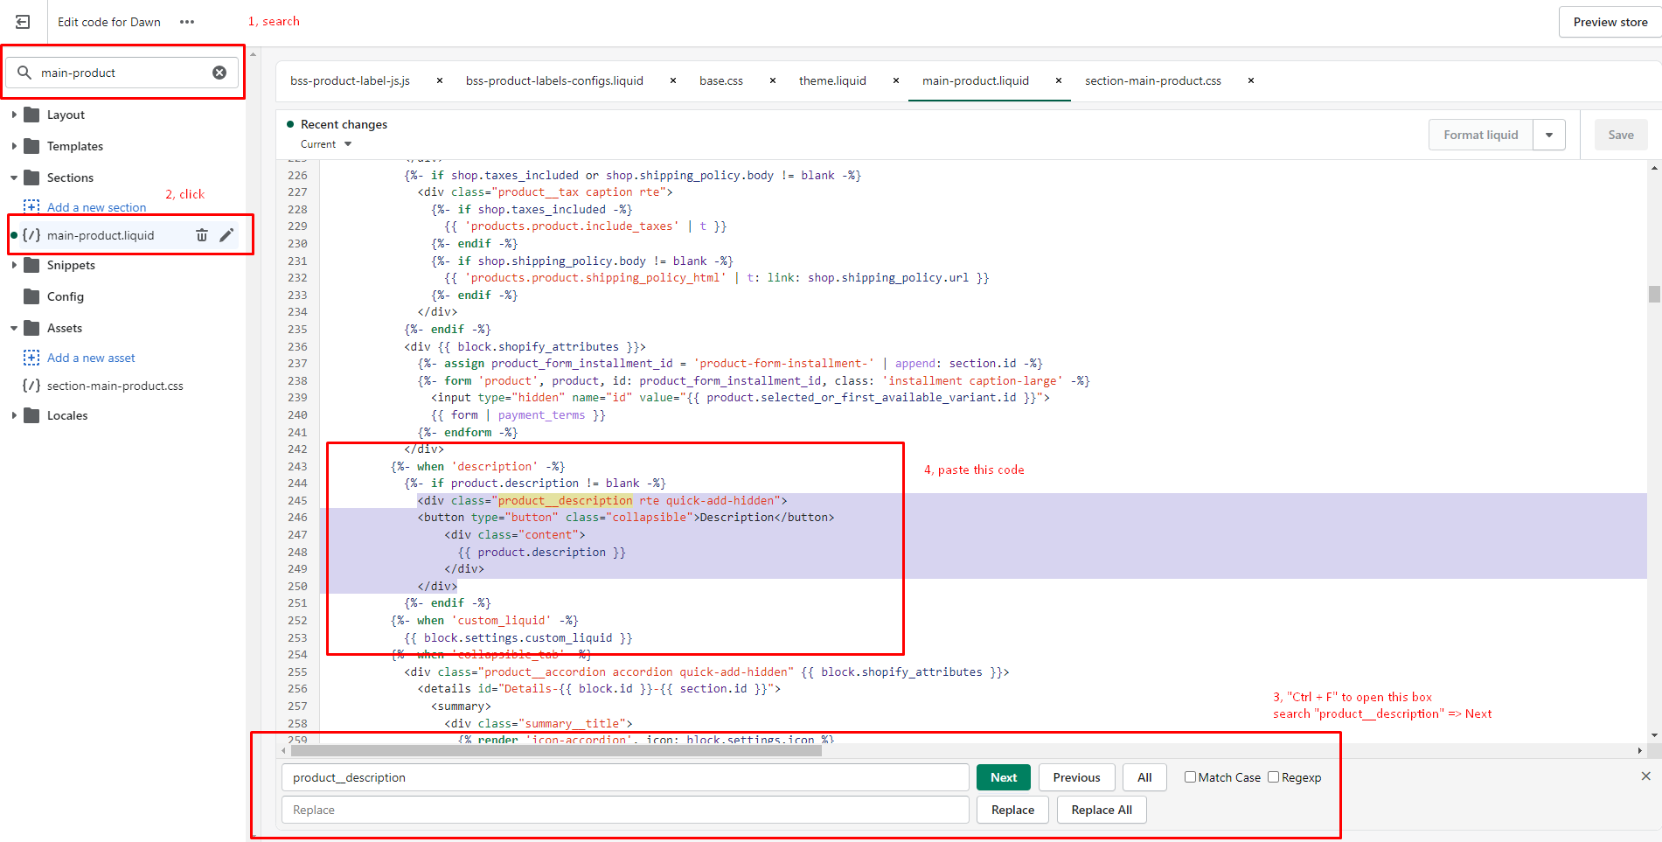Clear the main-product search field

click(x=219, y=73)
